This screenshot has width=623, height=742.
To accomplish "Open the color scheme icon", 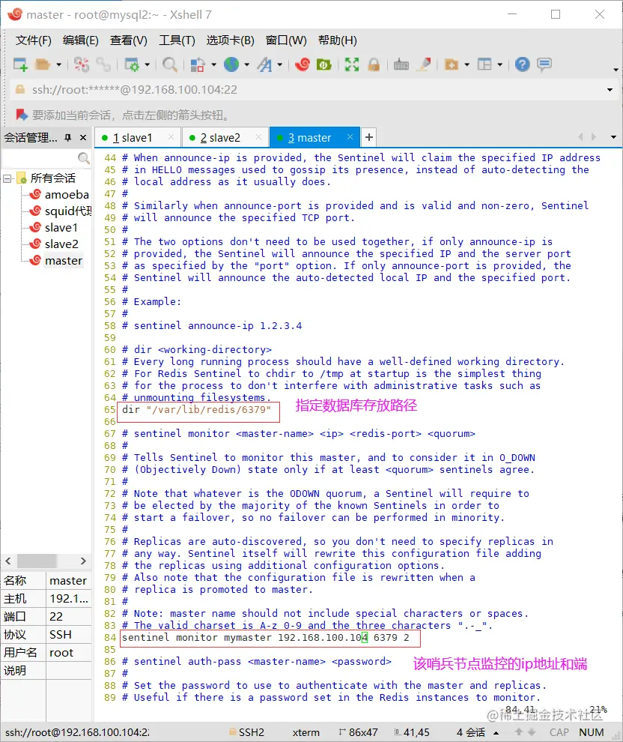I will click(x=197, y=64).
